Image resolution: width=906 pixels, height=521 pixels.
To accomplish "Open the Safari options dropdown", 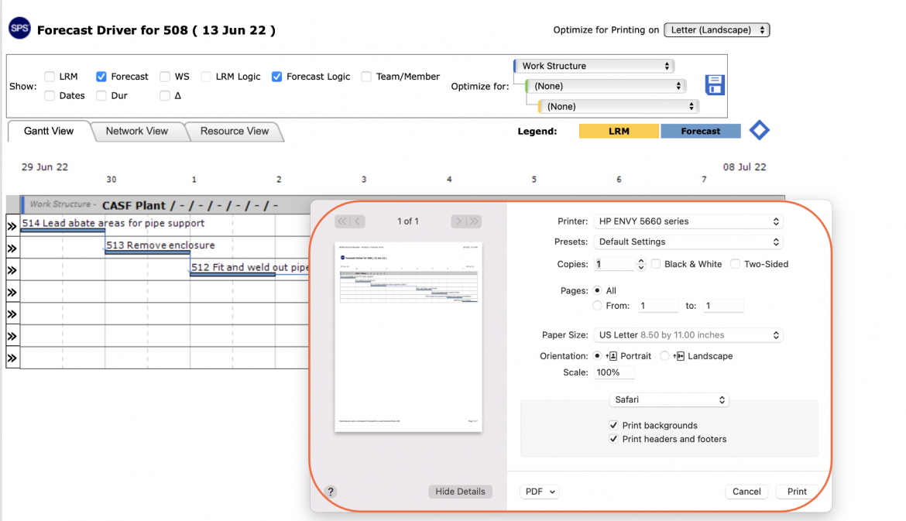I will pos(669,399).
